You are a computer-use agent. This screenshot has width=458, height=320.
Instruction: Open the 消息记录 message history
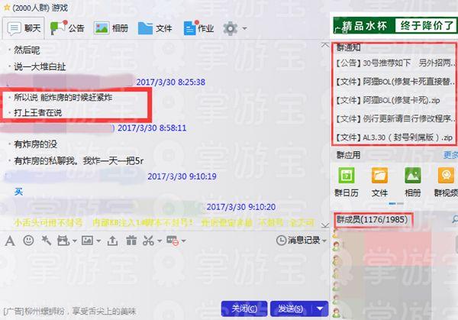tap(298, 241)
